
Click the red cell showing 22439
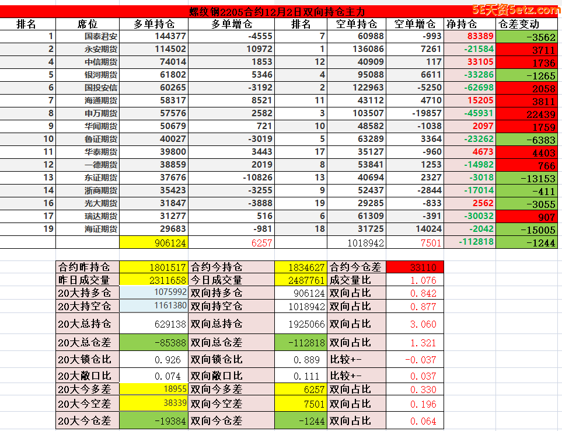529,113
